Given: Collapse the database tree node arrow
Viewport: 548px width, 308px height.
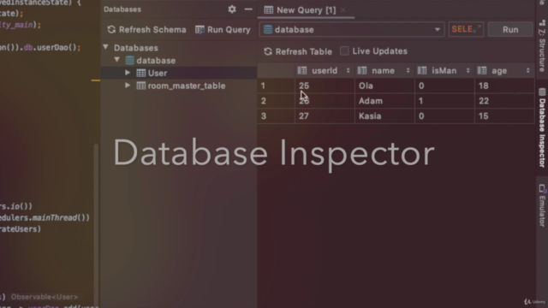Looking at the screenshot, I should (x=117, y=60).
